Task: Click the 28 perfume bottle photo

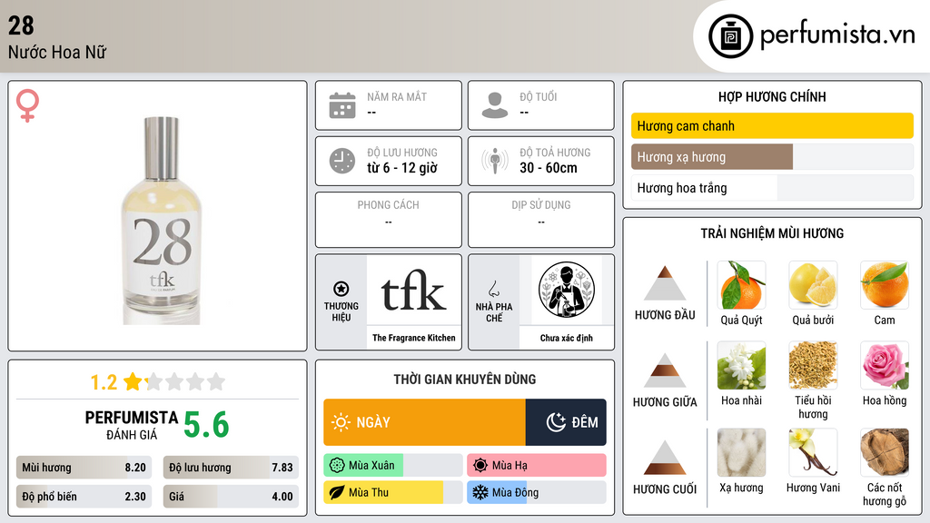Action: pos(162,221)
